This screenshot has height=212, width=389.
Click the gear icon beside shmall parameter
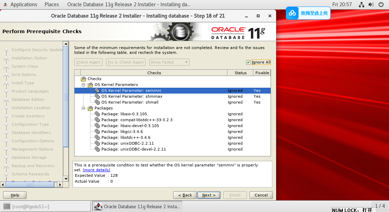coord(97,102)
